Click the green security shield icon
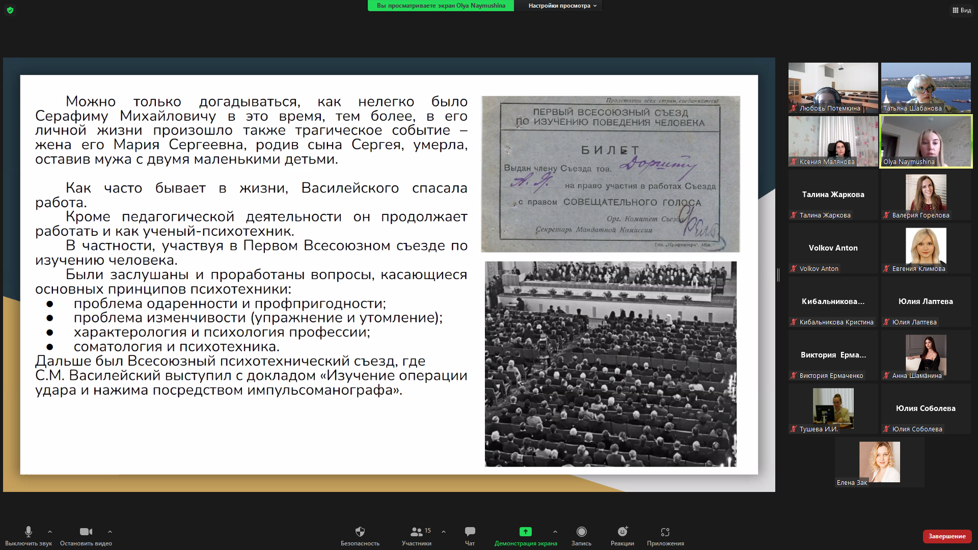Image resolution: width=978 pixels, height=550 pixels. pos(10,10)
